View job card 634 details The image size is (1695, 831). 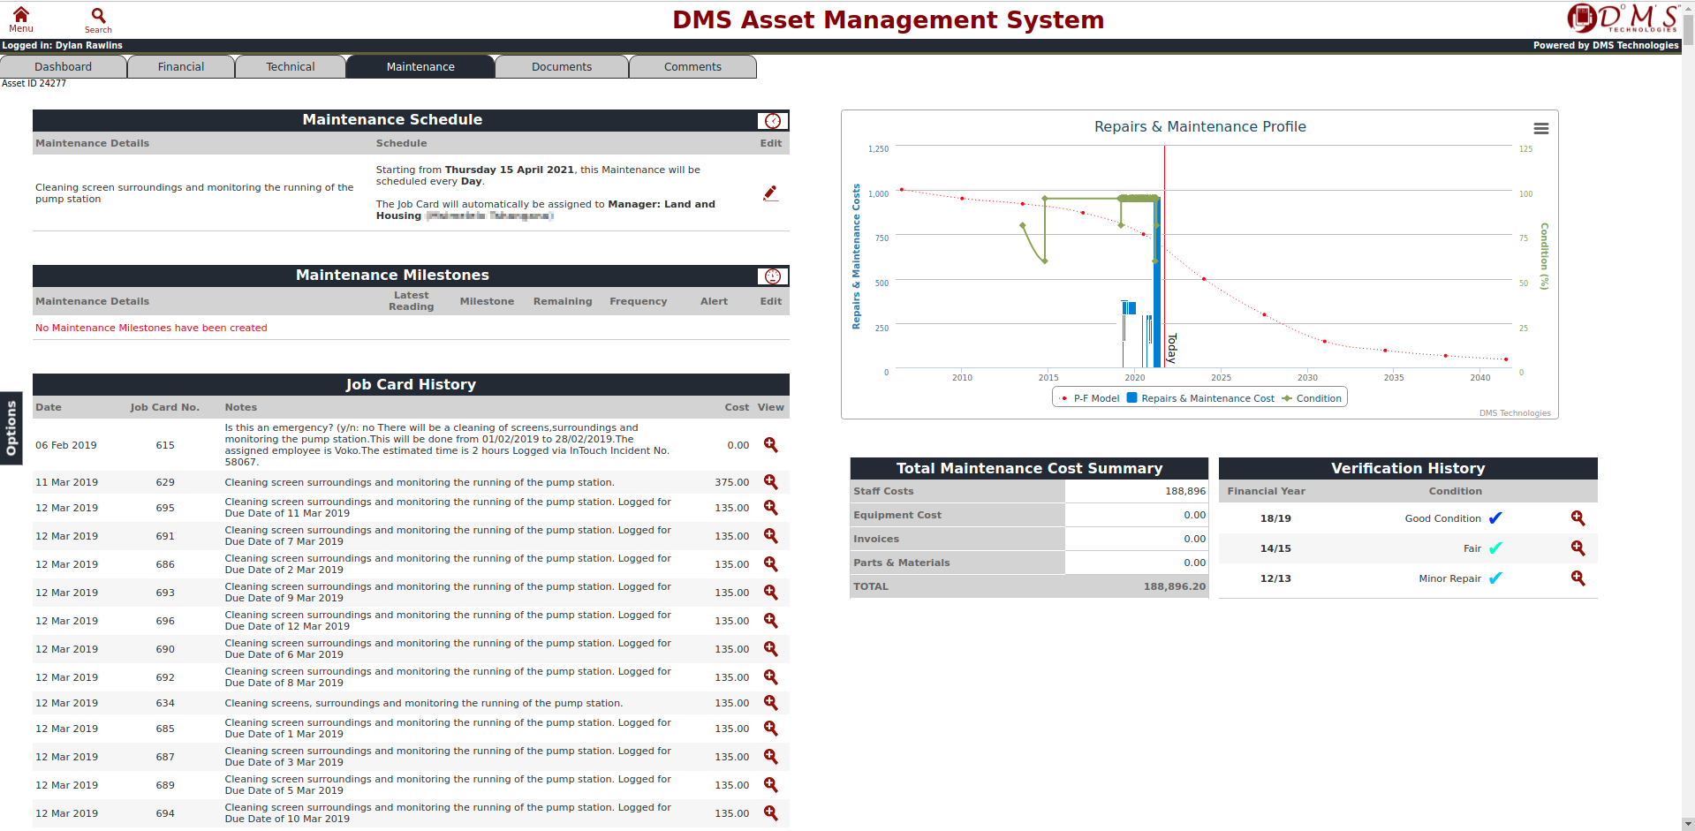click(x=771, y=703)
